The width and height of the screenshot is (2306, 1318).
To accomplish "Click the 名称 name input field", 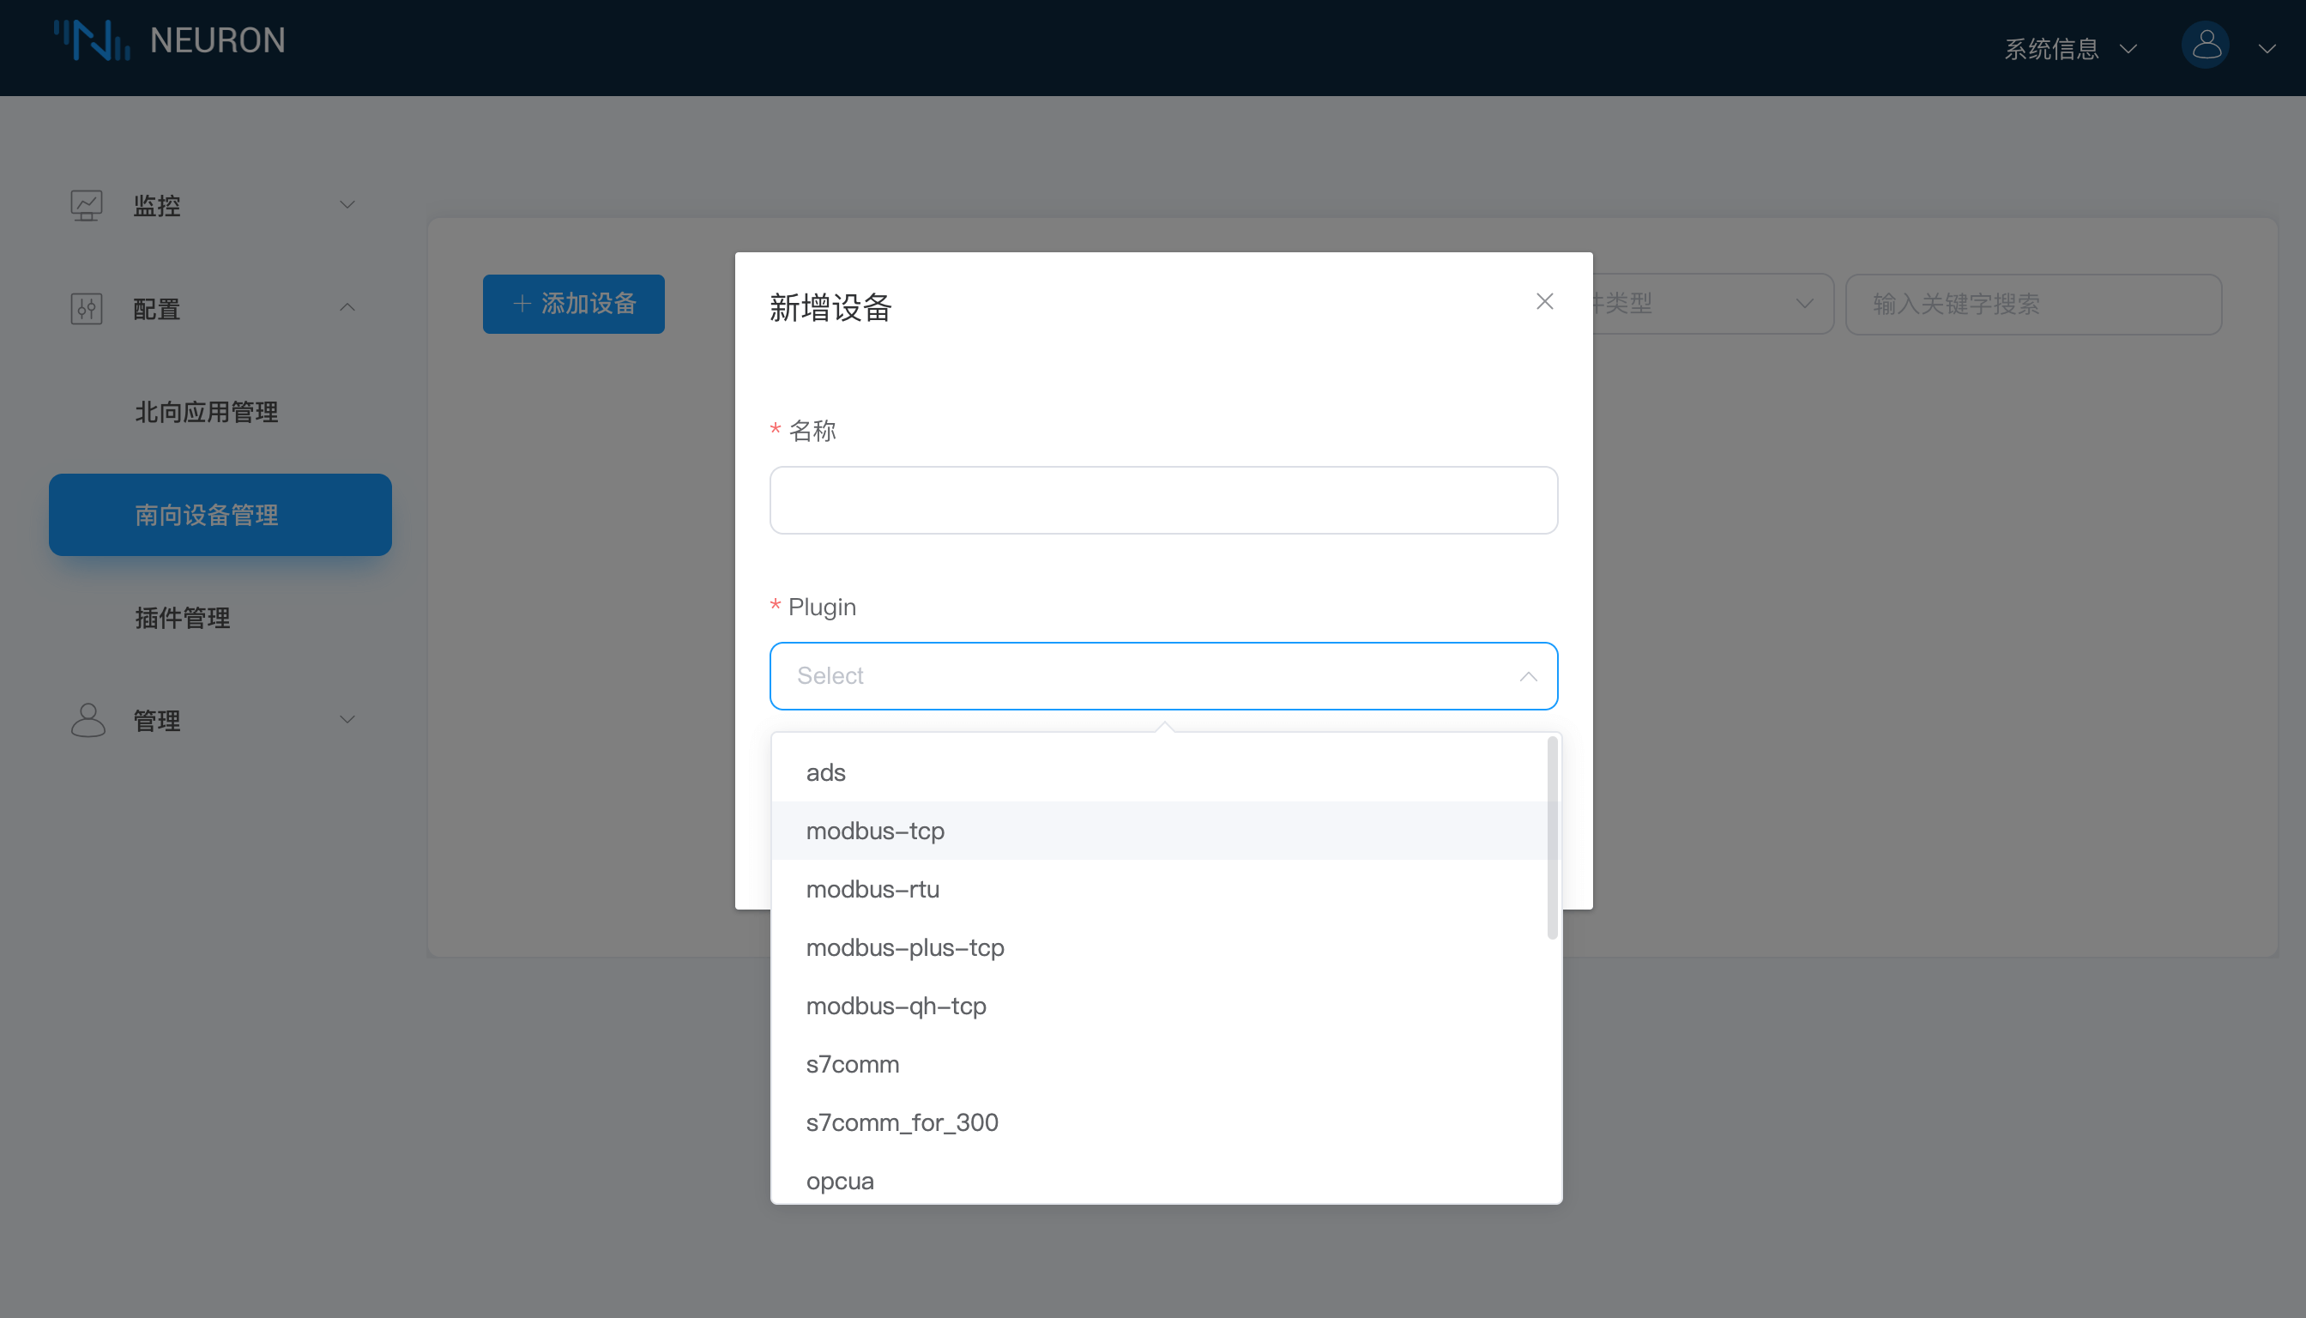I will click(1163, 500).
